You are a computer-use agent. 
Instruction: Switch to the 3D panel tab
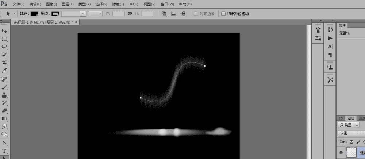pos(341,118)
